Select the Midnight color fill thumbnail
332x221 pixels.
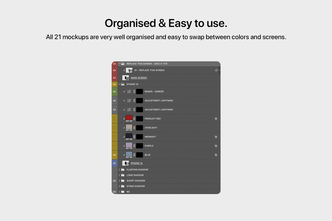(x=129, y=137)
